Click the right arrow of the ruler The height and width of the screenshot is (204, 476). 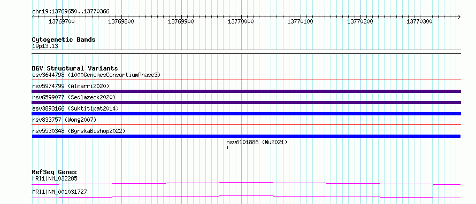(459, 17)
